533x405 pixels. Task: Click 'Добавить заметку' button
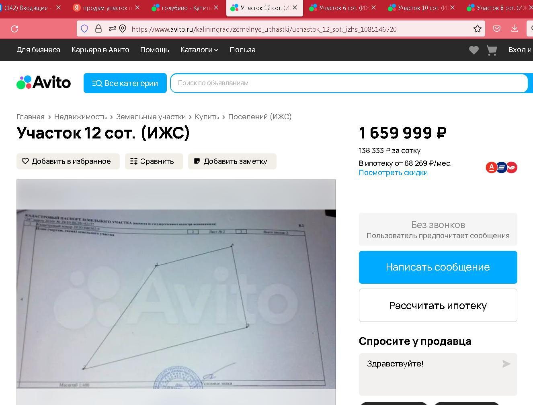232,161
